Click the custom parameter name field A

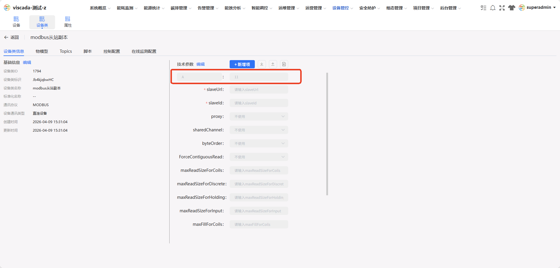click(199, 77)
